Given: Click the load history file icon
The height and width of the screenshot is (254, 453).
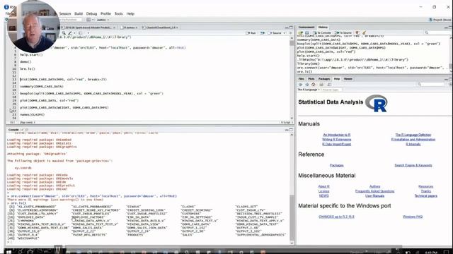Looking at the screenshot, I should [x=300, y=33].
